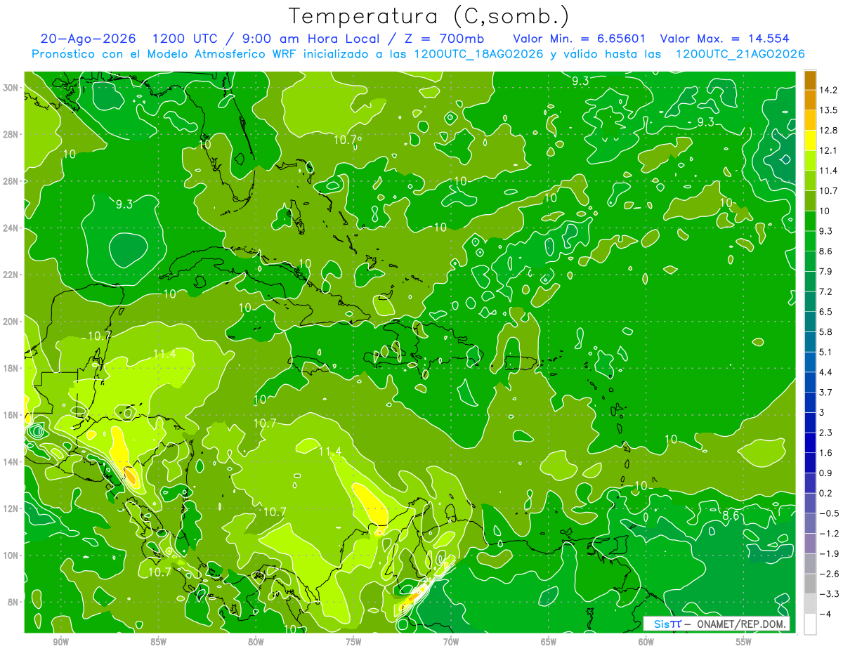The height and width of the screenshot is (651, 843).
Task: Click the '7.9' color bar value
Action: coord(825,271)
